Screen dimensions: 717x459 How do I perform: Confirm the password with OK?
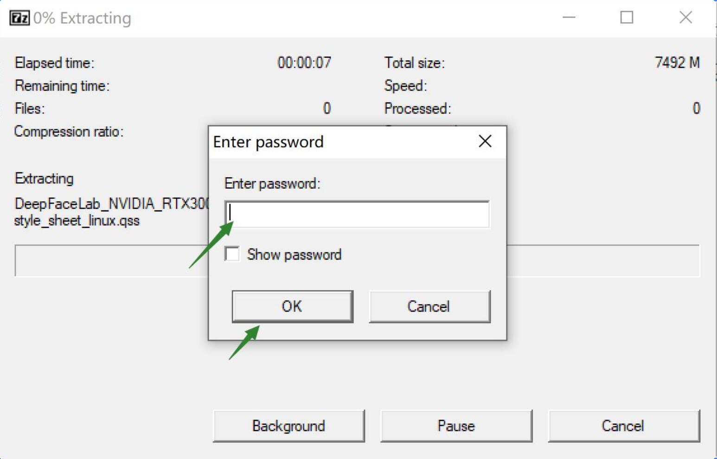pyautogui.click(x=292, y=306)
